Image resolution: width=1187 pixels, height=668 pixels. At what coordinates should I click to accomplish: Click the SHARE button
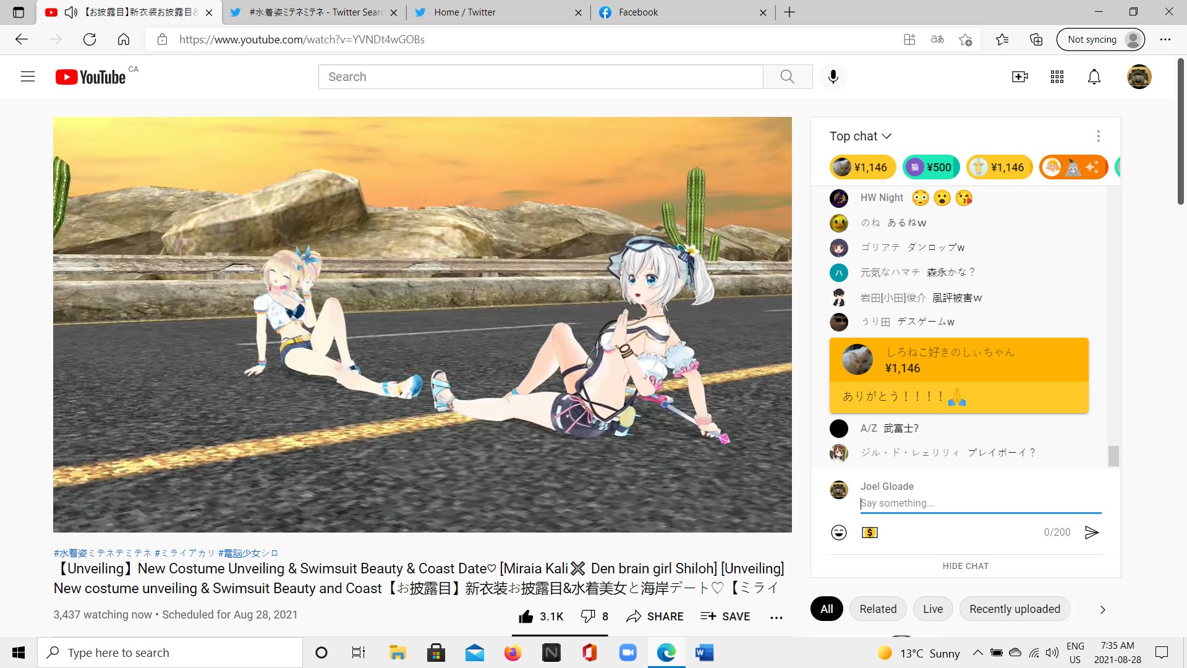[655, 616]
